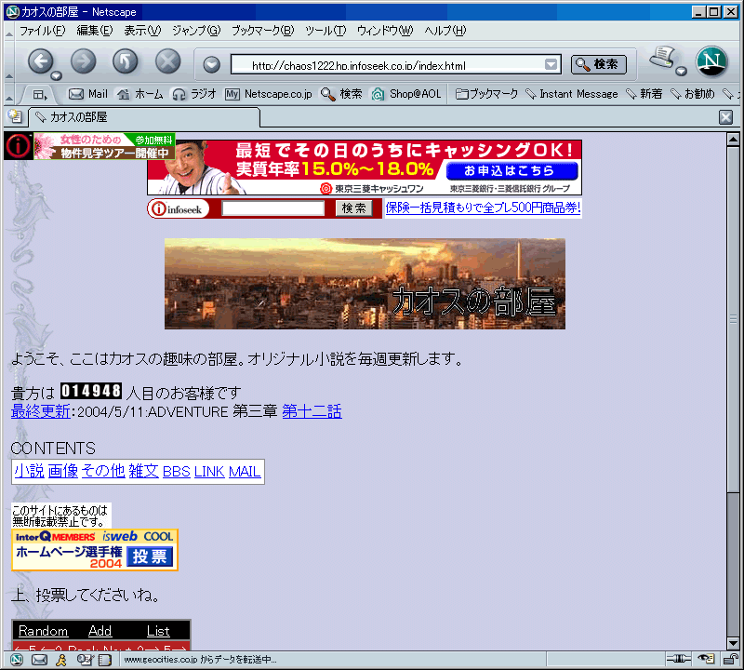Go back with the Back arrow button
The height and width of the screenshot is (670, 744).
pyautogui.click(x=41, y=61)
